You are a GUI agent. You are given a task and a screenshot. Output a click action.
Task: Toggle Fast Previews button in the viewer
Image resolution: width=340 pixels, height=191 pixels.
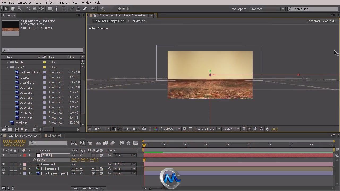point(249,129)
